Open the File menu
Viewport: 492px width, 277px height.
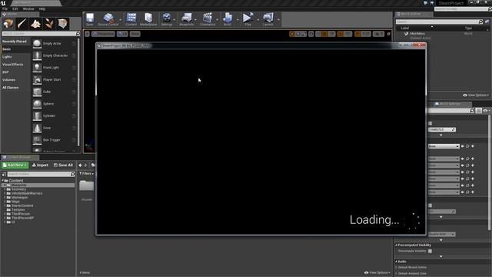(x=5, y=8)
